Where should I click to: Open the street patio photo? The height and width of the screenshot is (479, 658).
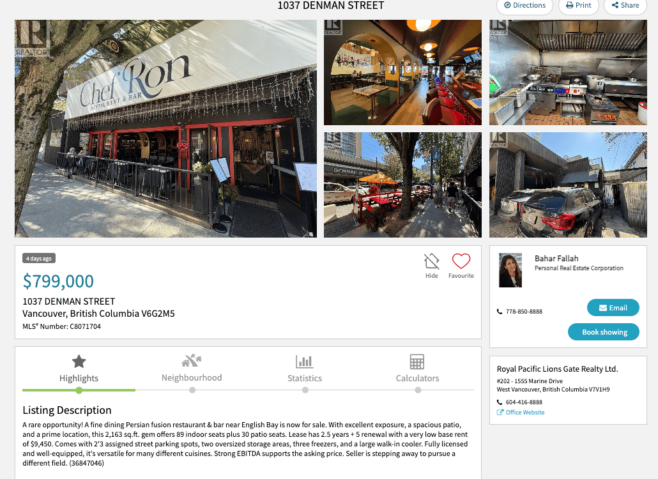(402, 185)
